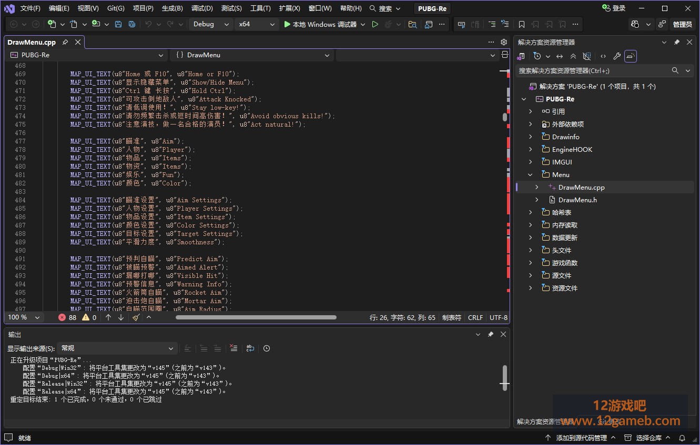Start without debugging using the hollow green arrow
Screen dimensions: 700x445
pos(375,24)
